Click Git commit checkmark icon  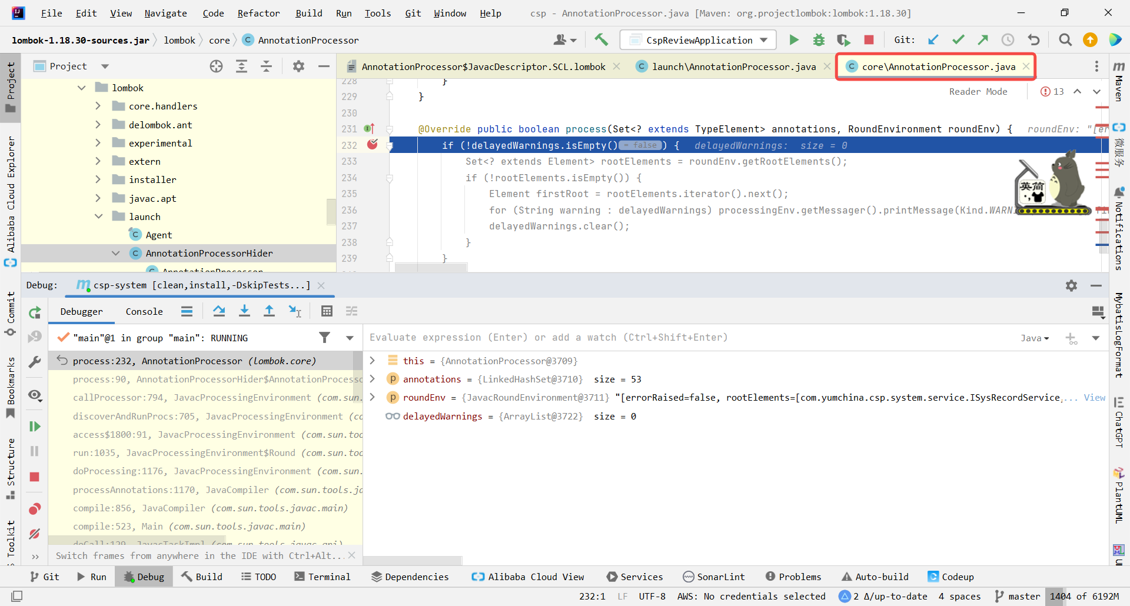point(958,39)
